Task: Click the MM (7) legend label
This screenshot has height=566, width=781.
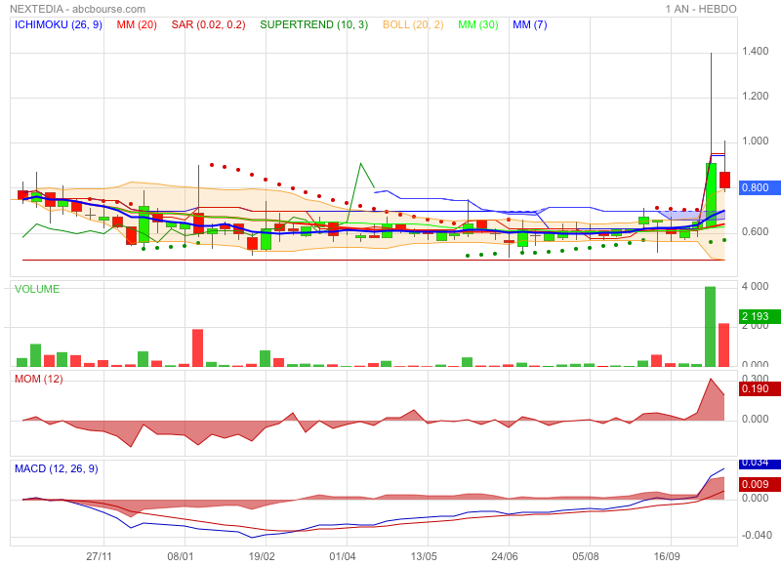Action: tap(529, 25)
